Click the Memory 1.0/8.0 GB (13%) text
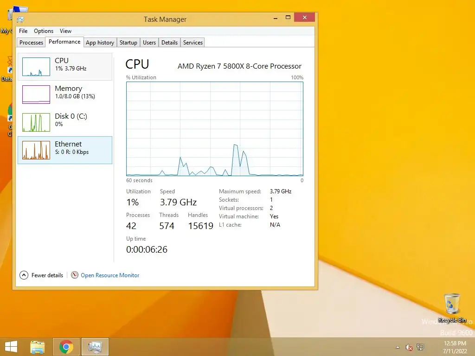The width and height of the screenshot is (475, 356). (x=75, y=96)
